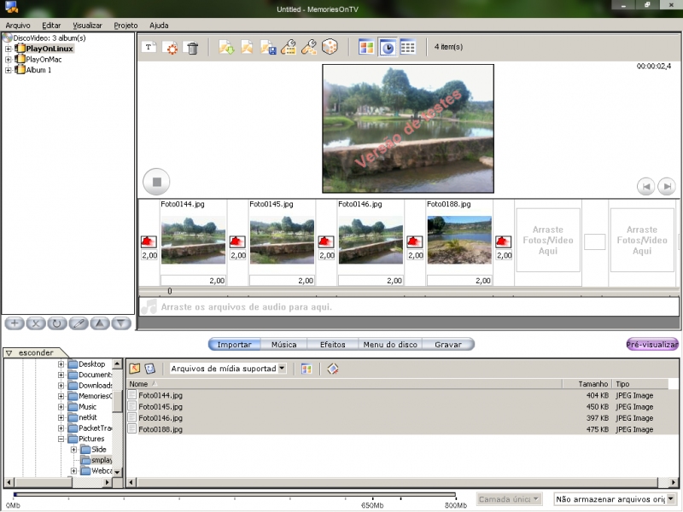
Task: Toggle the list details view mode
Action: [x=408, y=48]
